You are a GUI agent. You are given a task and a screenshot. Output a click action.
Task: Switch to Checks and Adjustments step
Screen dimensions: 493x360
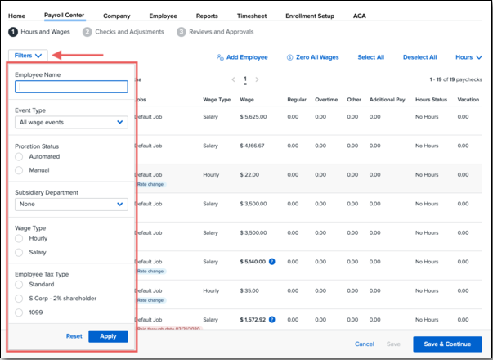coord(123,32)
